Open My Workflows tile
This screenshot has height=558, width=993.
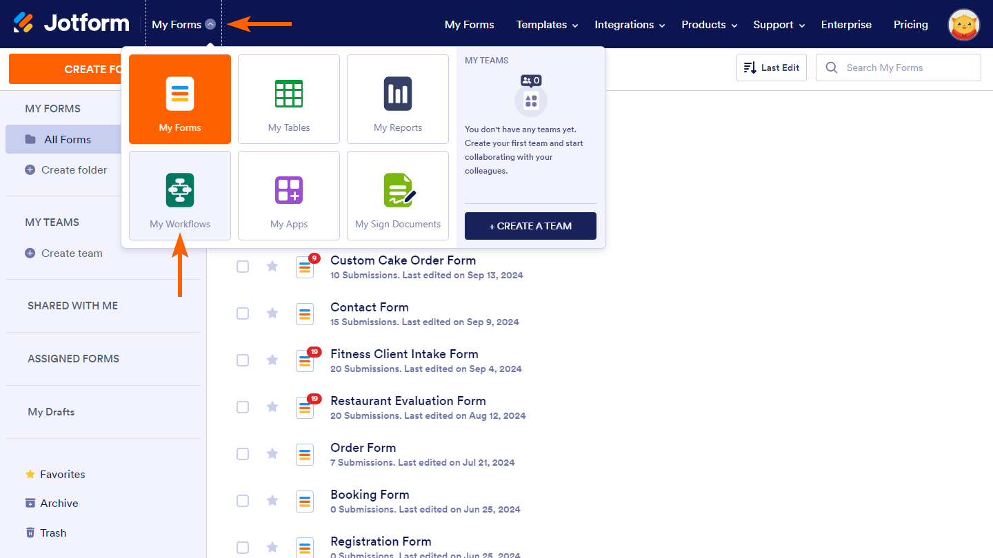click(180, 196)
